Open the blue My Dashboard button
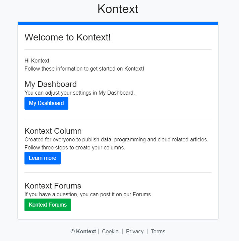Image resolution: width=239 pixels, height=241 pixels. coord(46,103)
